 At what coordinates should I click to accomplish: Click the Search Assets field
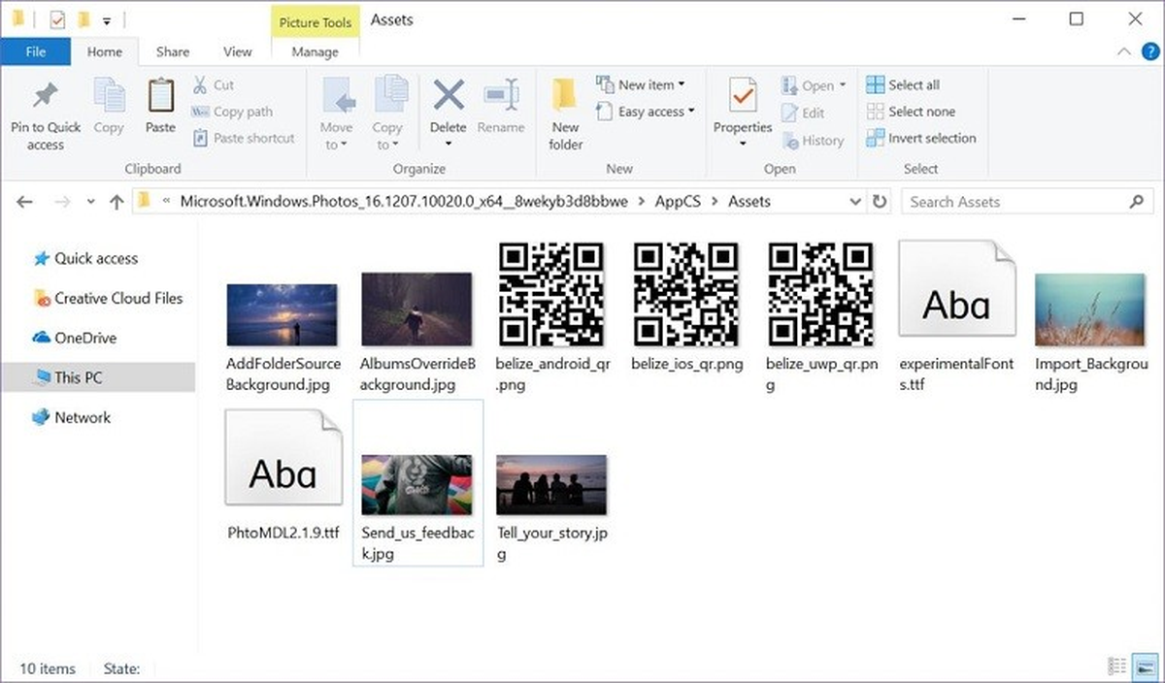coord(1026,202)
